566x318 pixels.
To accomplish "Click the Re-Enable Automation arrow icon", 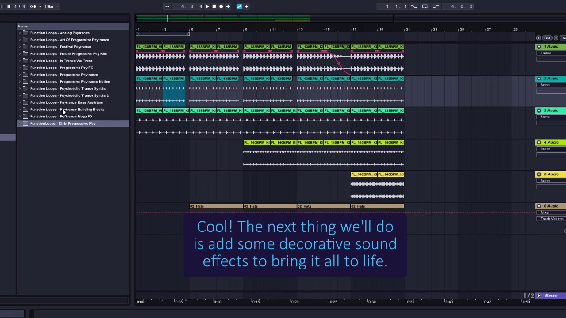I will [x=246, y=6].
